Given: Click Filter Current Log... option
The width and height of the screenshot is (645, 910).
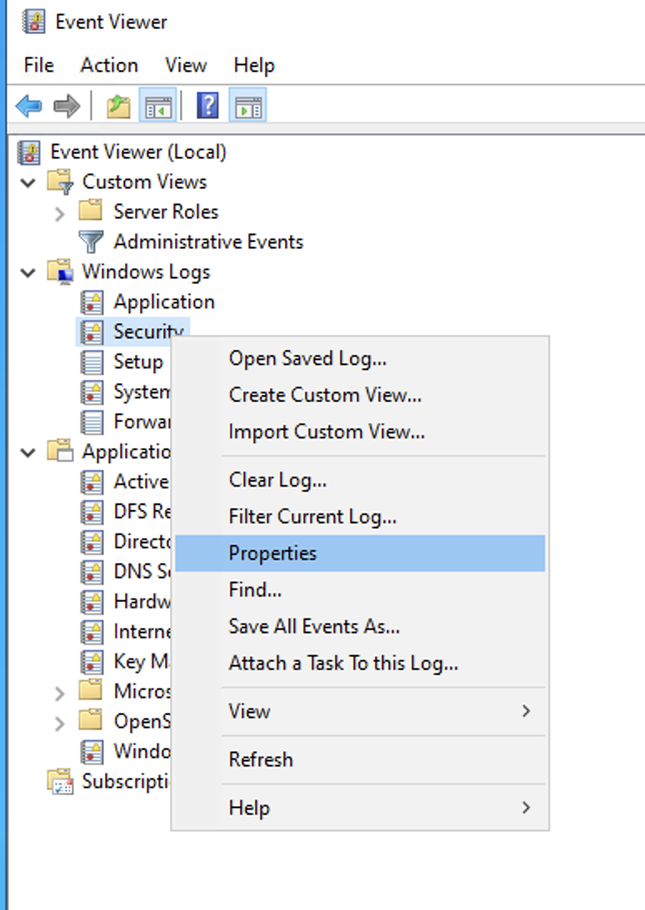Looking at the screenshot, I should (312, 517).
